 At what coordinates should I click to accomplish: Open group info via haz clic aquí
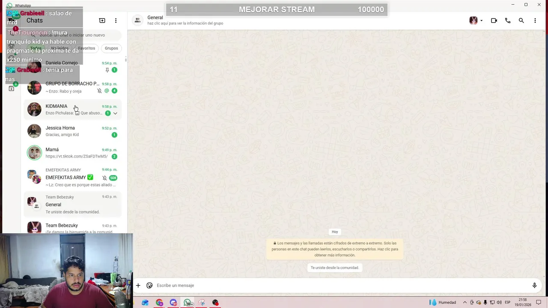[185, 24]
